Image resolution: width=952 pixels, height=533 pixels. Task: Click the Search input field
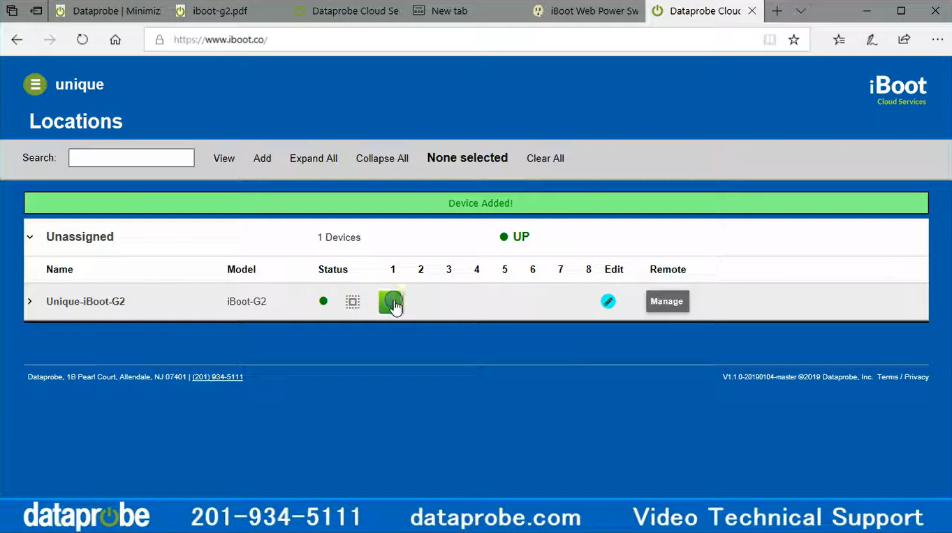coord(131,158)
